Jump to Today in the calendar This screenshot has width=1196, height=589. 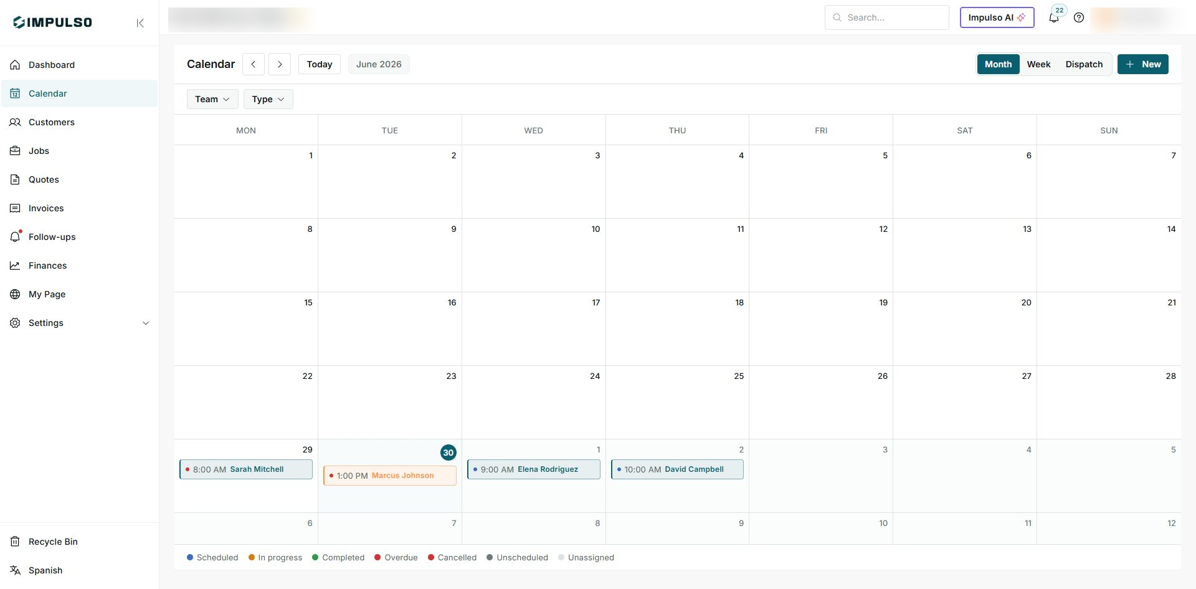320,64
